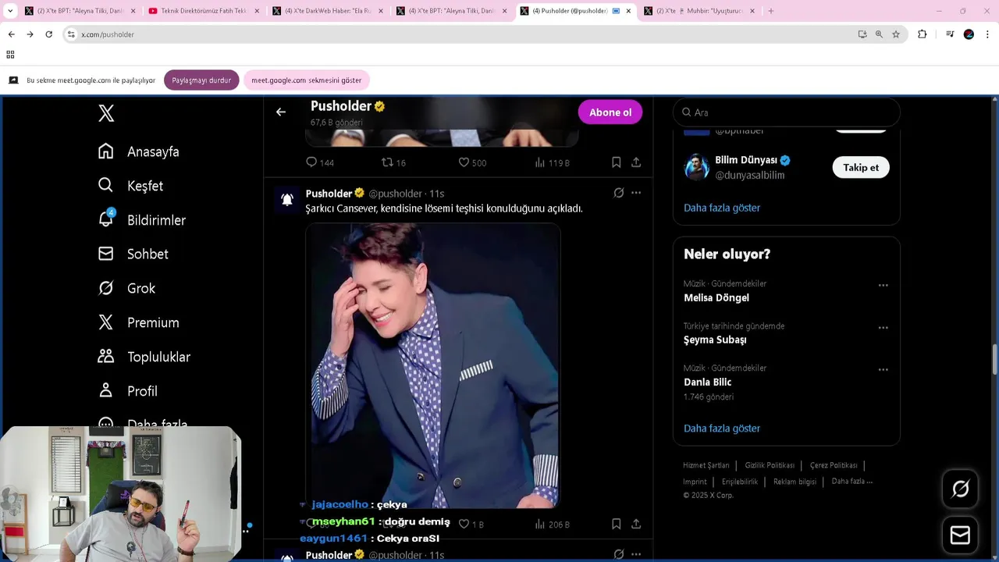
Task: Switch to Teknik Direktörümüz Fatih Tekke tab
Action: [204, 11]
